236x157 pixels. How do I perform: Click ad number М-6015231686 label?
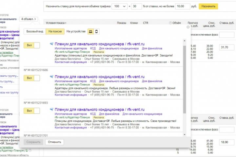pos(36,70)
